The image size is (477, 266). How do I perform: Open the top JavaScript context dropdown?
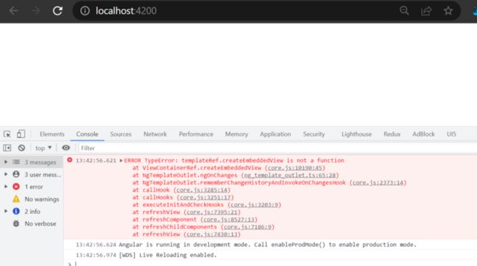tap(43, 148)
